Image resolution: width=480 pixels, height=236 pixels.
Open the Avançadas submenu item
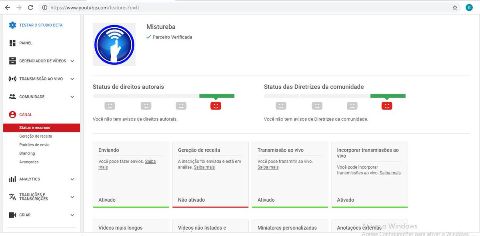pos(29,162)
